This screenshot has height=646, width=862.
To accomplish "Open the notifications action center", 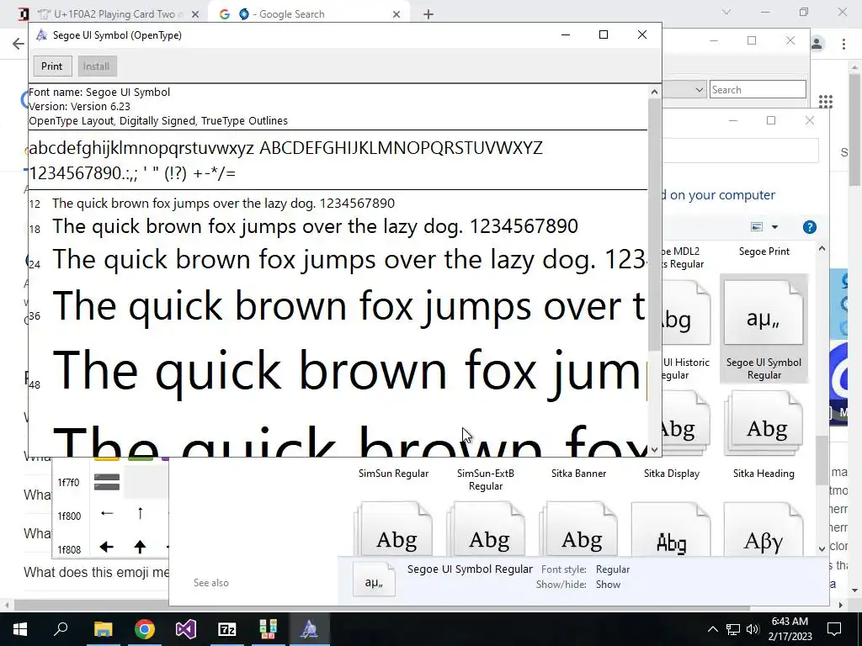I will click(834, 629).
